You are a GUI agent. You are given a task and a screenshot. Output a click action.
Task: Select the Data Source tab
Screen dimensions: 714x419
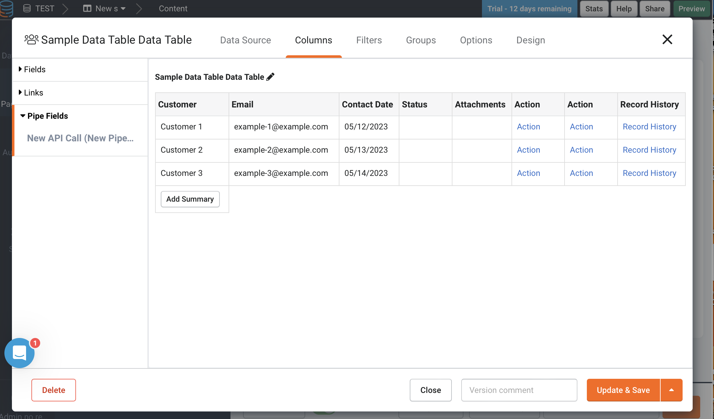tap(246, 40)
